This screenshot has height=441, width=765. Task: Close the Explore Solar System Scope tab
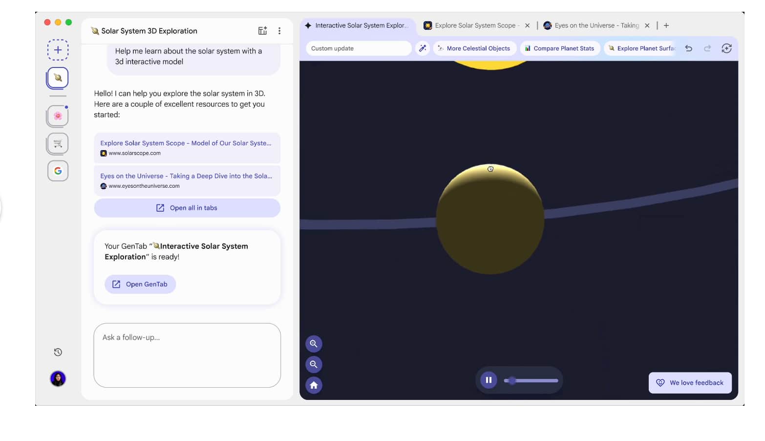pyautogui.click(x=527, y=25)
